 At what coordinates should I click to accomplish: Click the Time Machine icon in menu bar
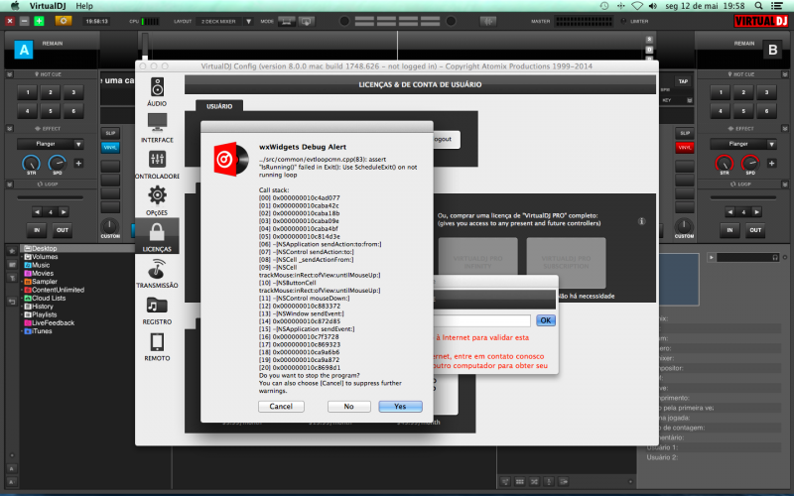point(604,6)
